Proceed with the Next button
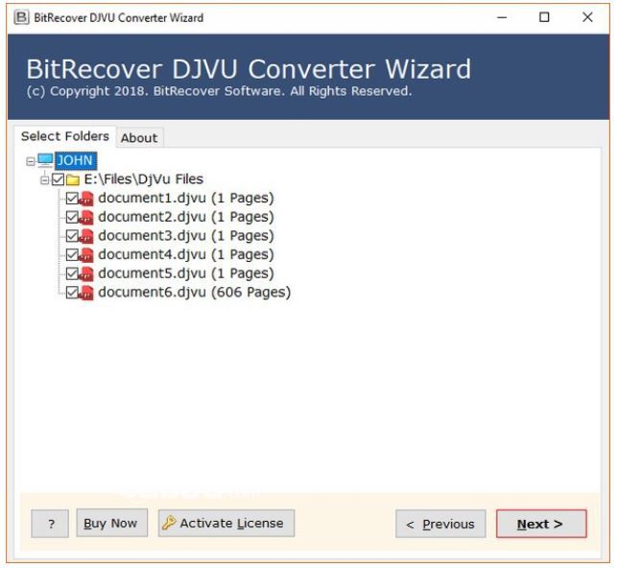The height and width of the screenshot is (568, 618). tap(541, 524)
